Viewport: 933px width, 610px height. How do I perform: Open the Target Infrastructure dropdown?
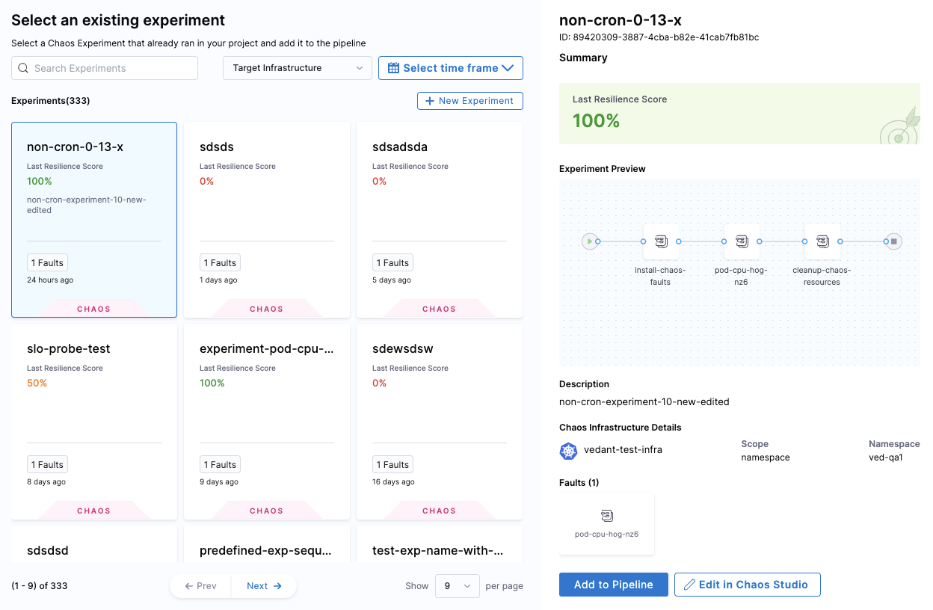(297, 68)
